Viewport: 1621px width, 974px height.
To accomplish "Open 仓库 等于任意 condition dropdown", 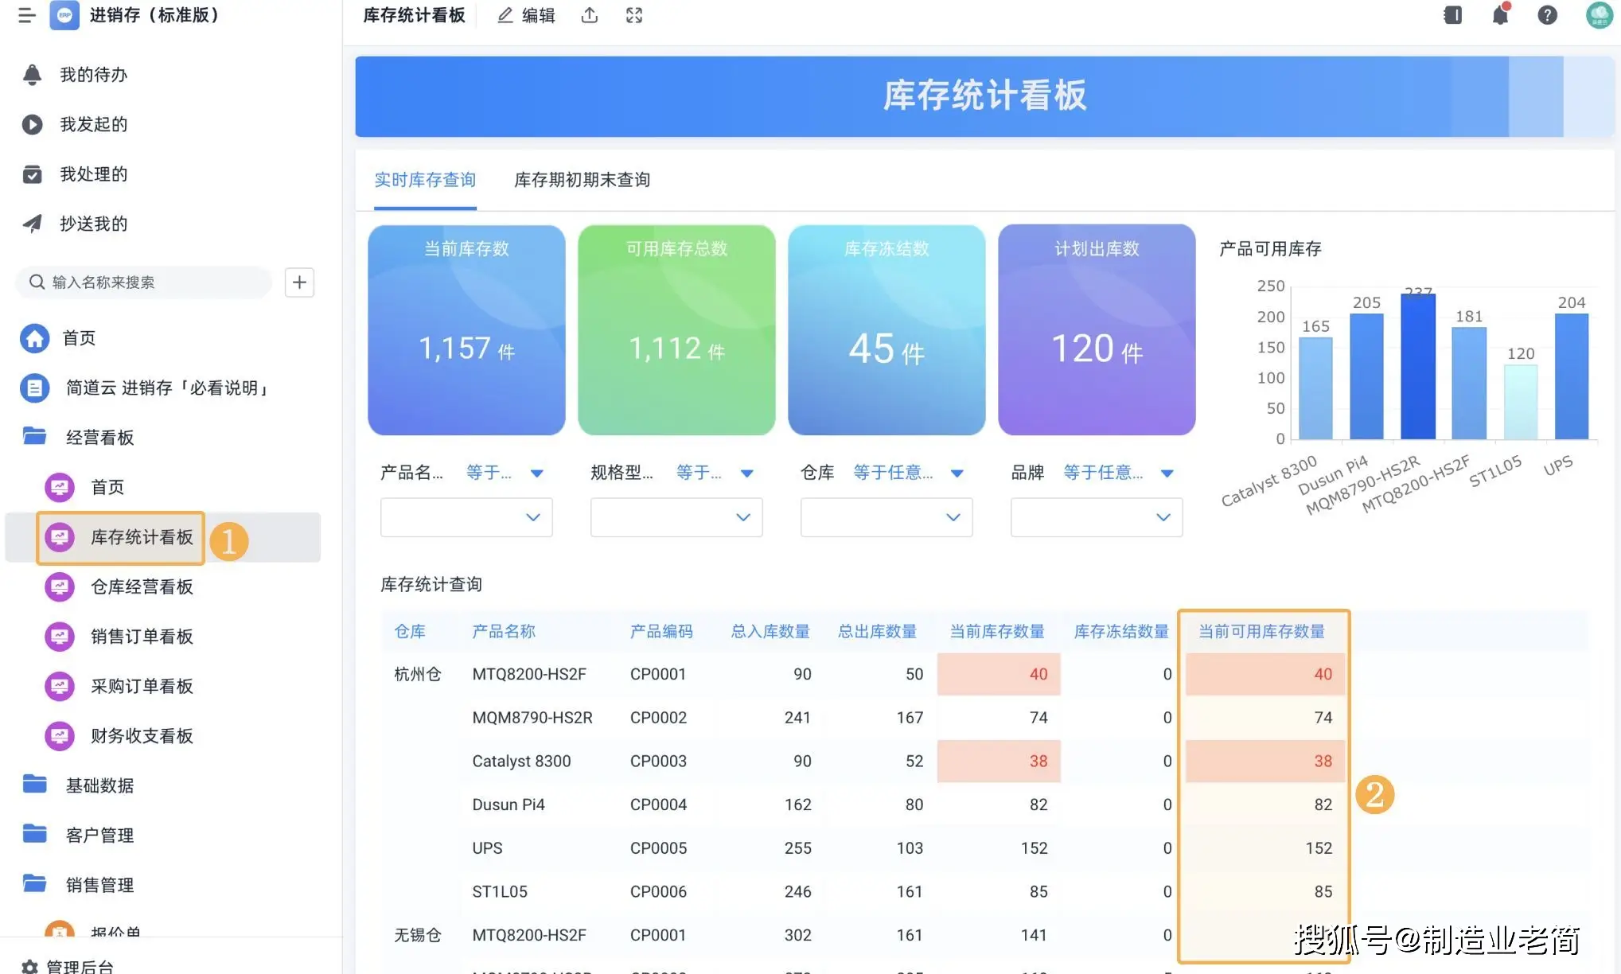I will [909, 473].
